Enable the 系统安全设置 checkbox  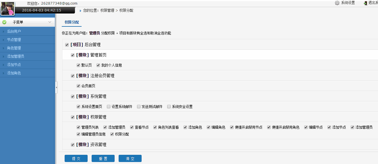[169, 107]
